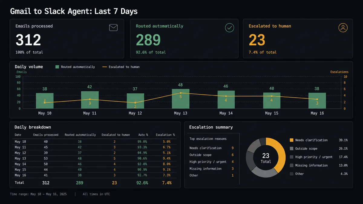Click the High priority / urgent legend swatch
The width and height of the screenshot is (363, 204).
pos(292,157)
